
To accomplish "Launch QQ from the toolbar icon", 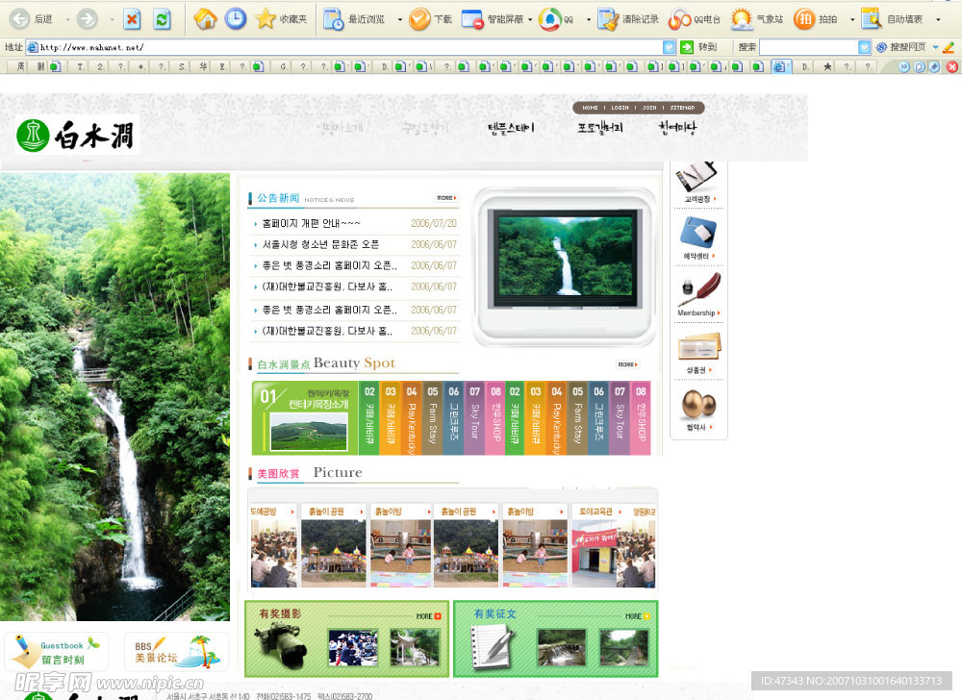I will click(549, 19).
